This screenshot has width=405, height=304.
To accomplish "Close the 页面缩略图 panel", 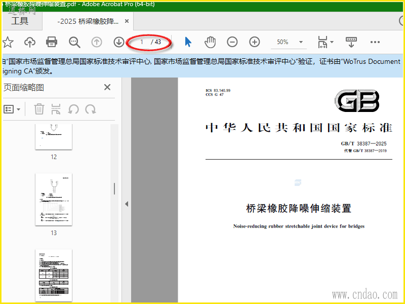I will click(x=107, y=87).
